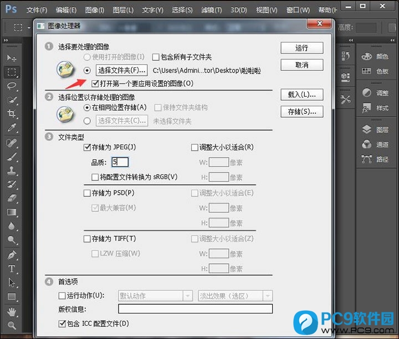
Task: Select the Zoom tool
Action: click(x=12, y=325)
